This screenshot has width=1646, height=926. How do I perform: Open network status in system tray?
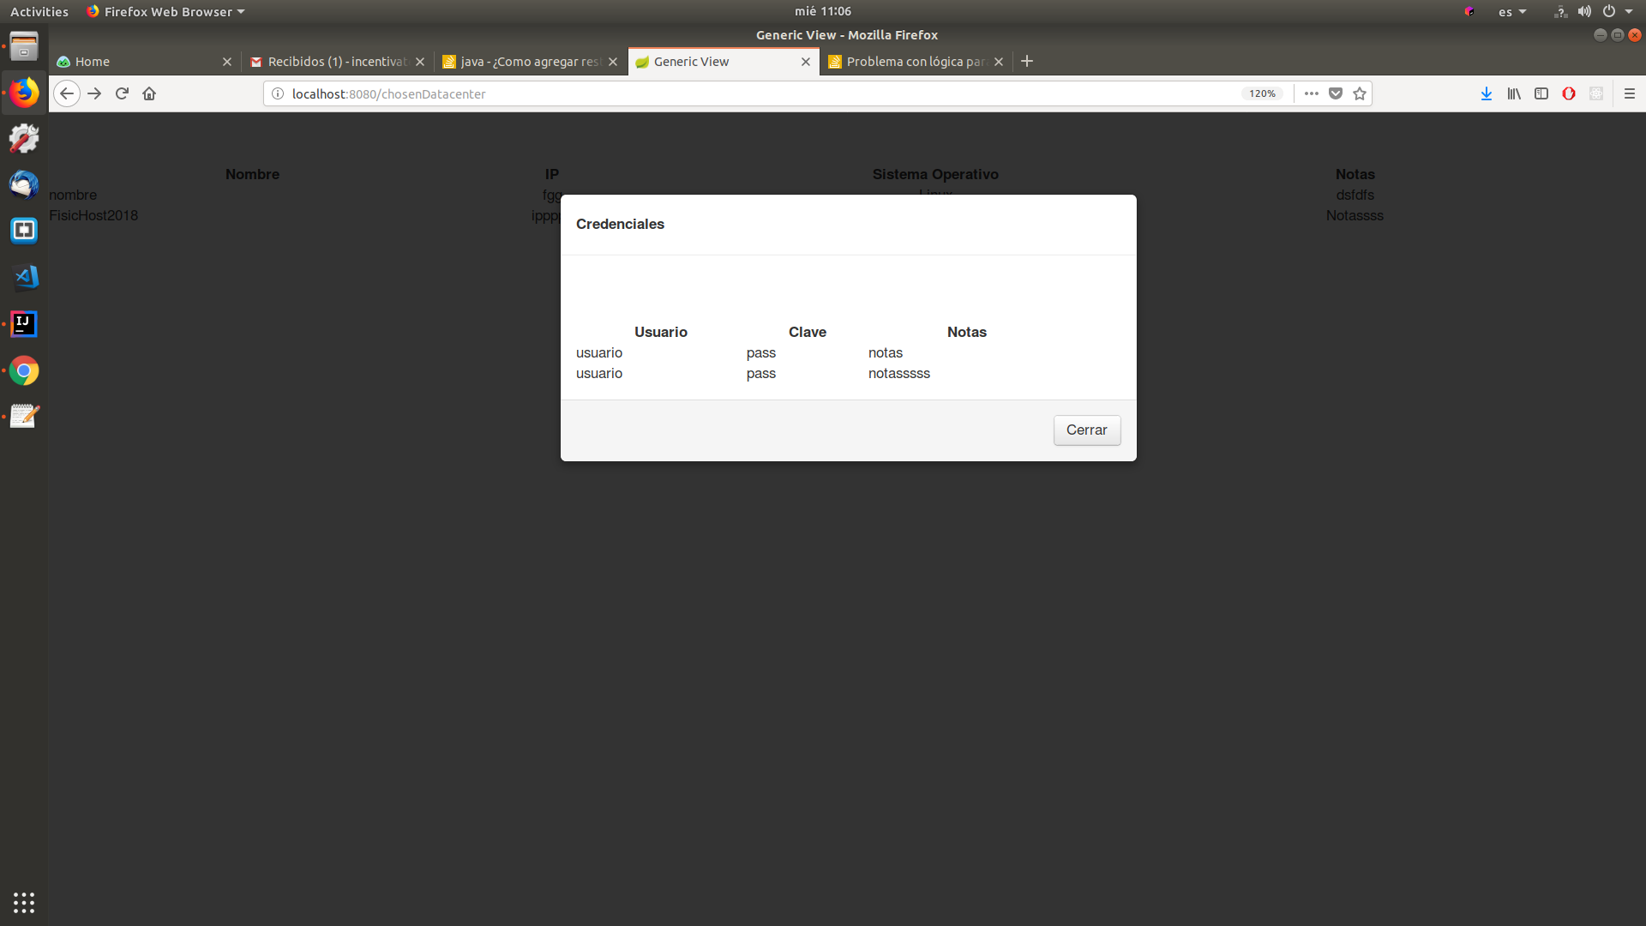[x=1560, y=11]
